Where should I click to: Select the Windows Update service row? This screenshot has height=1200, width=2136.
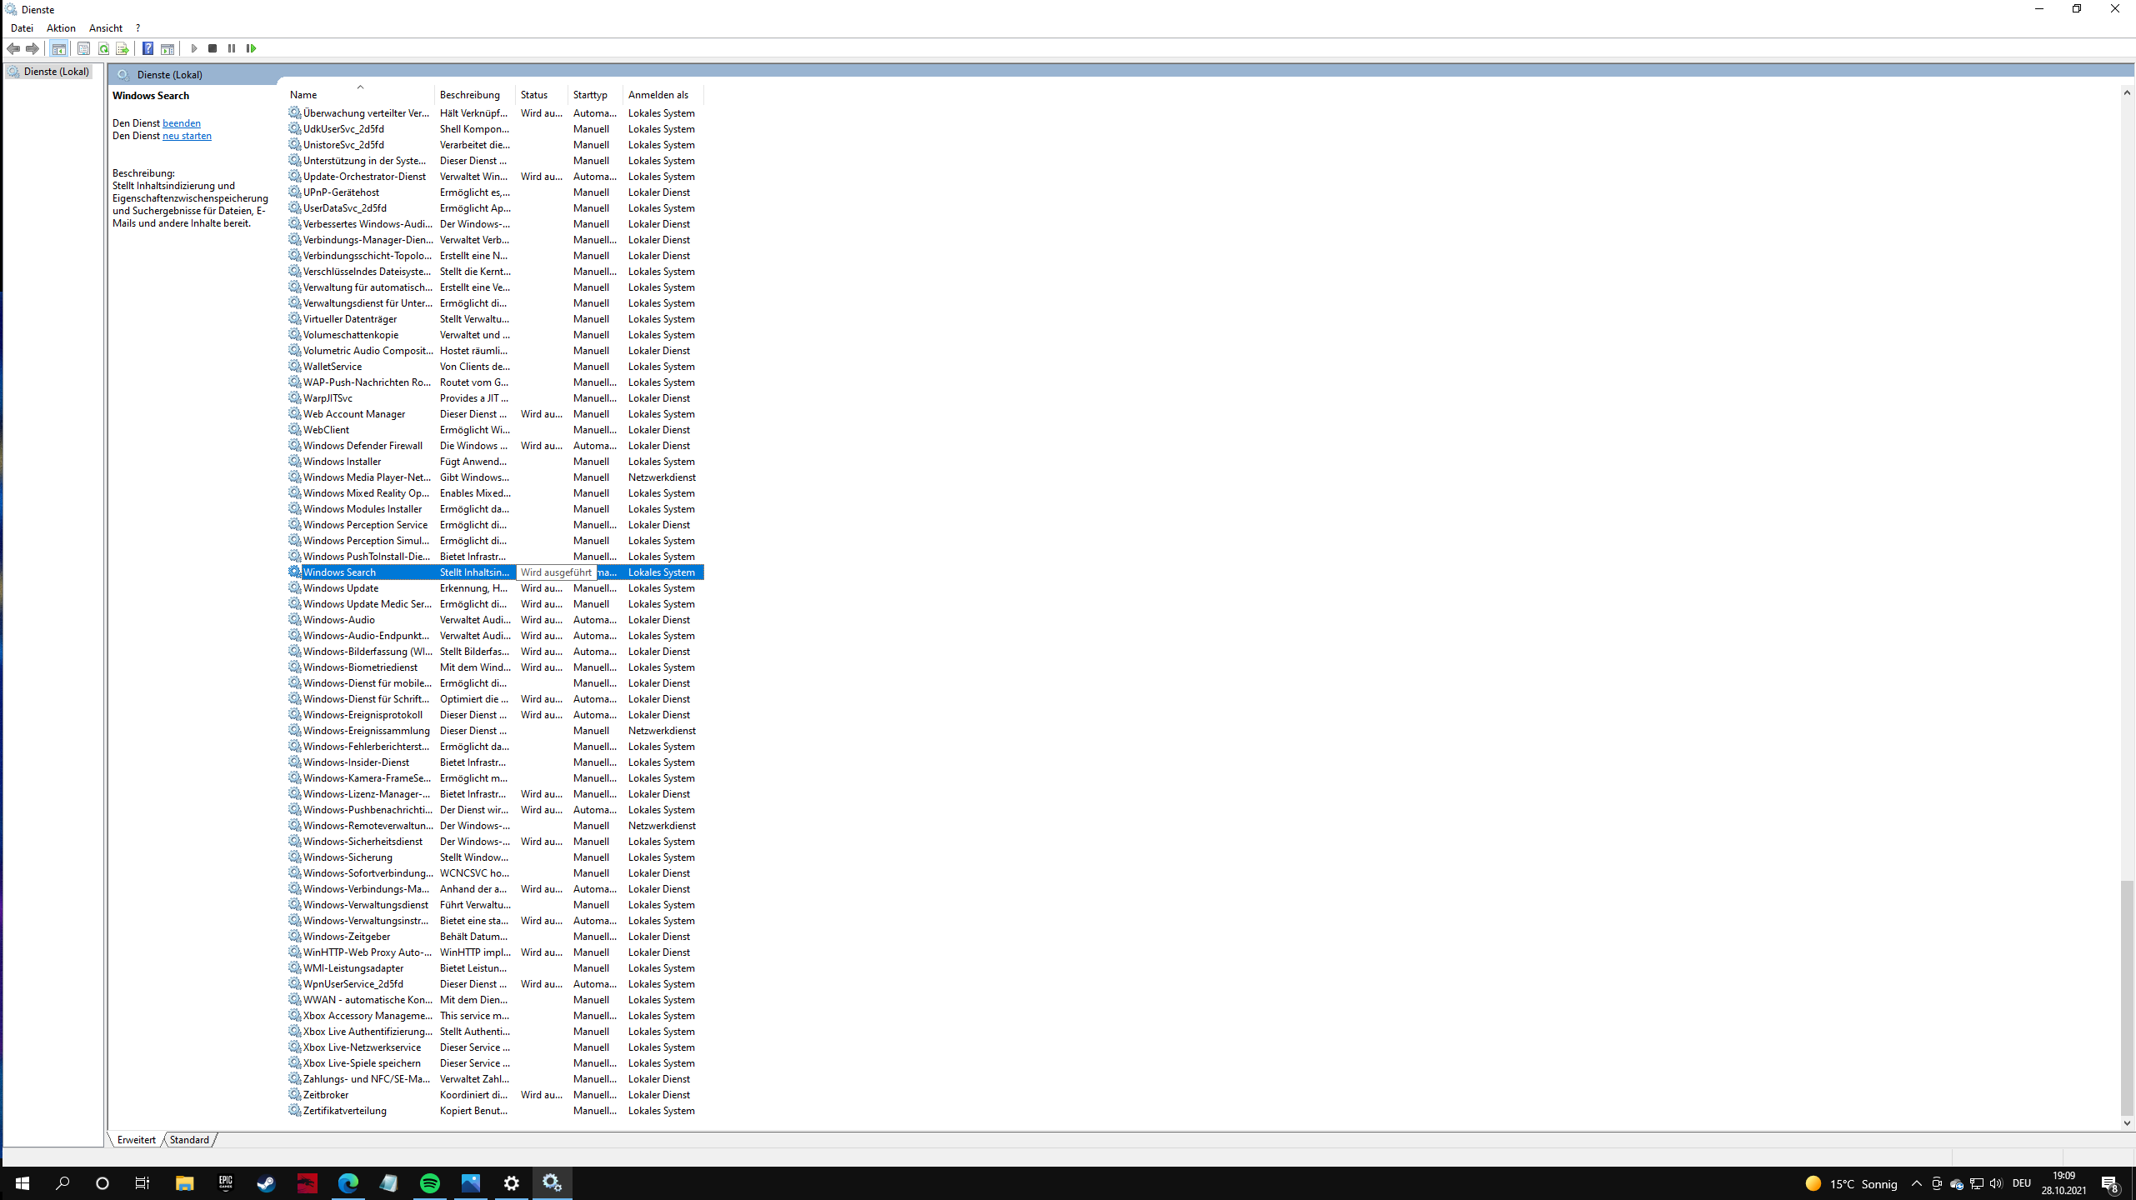point(496,588)
